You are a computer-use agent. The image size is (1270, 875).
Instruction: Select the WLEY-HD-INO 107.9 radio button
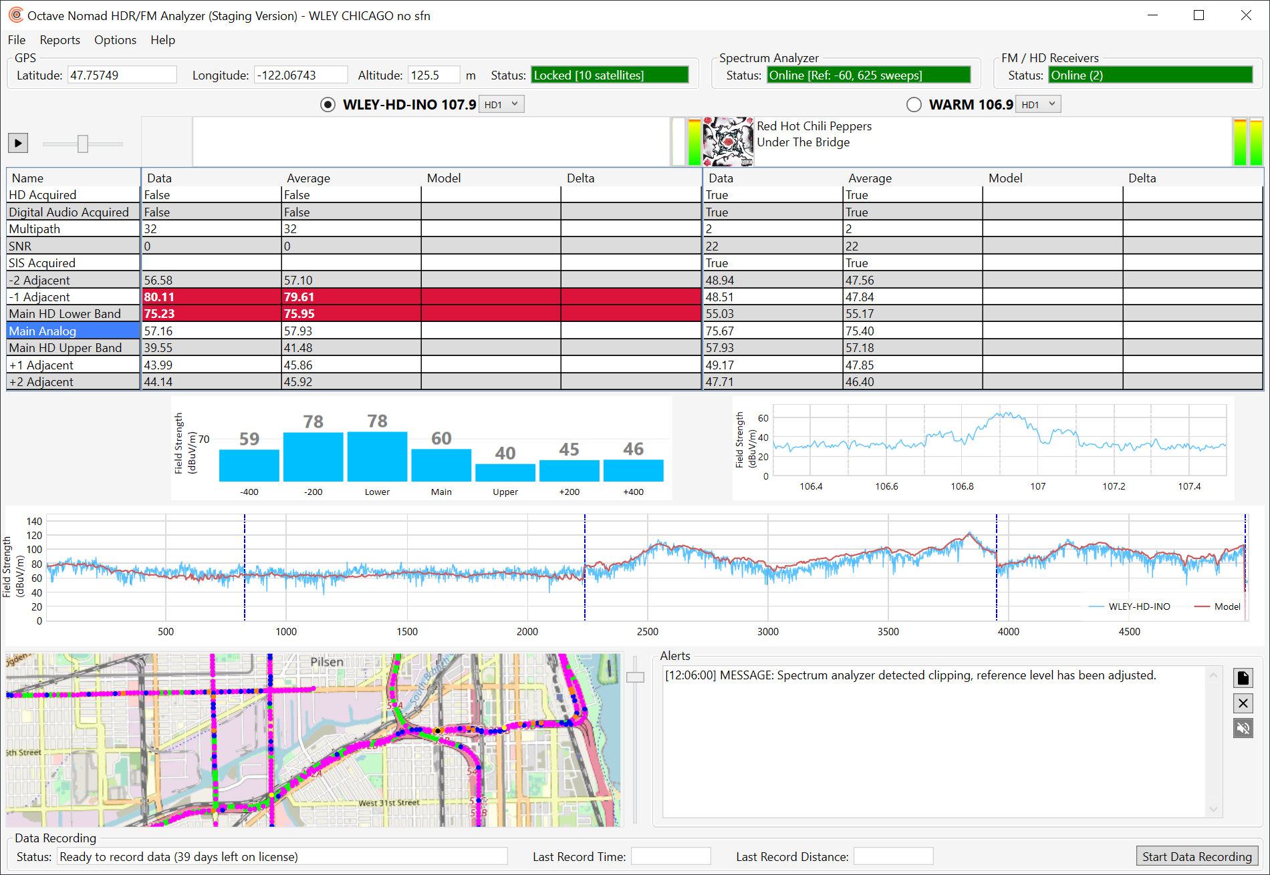click(x=328, y=105)
